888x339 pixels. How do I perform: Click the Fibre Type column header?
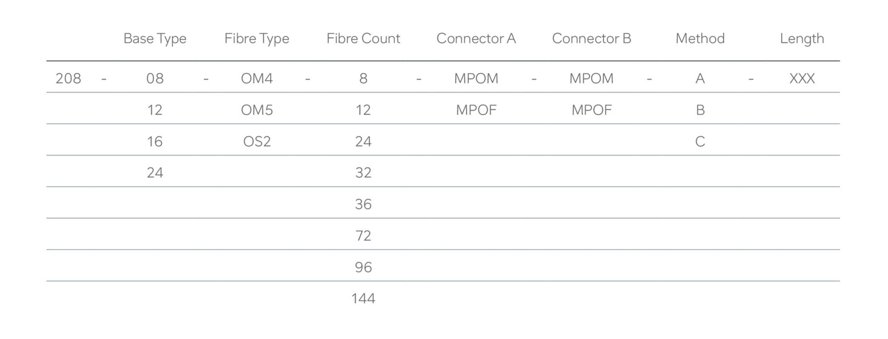[257, 39]
